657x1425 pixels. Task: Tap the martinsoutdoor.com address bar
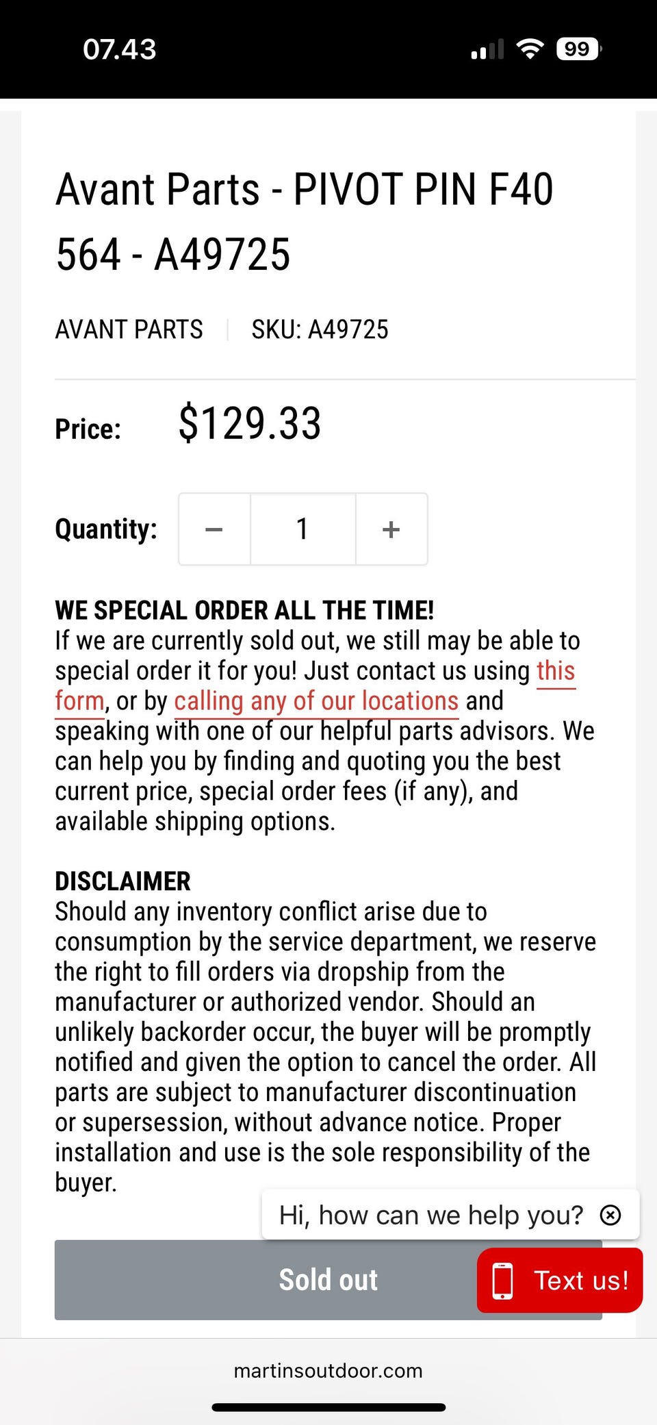point(328,1370)
